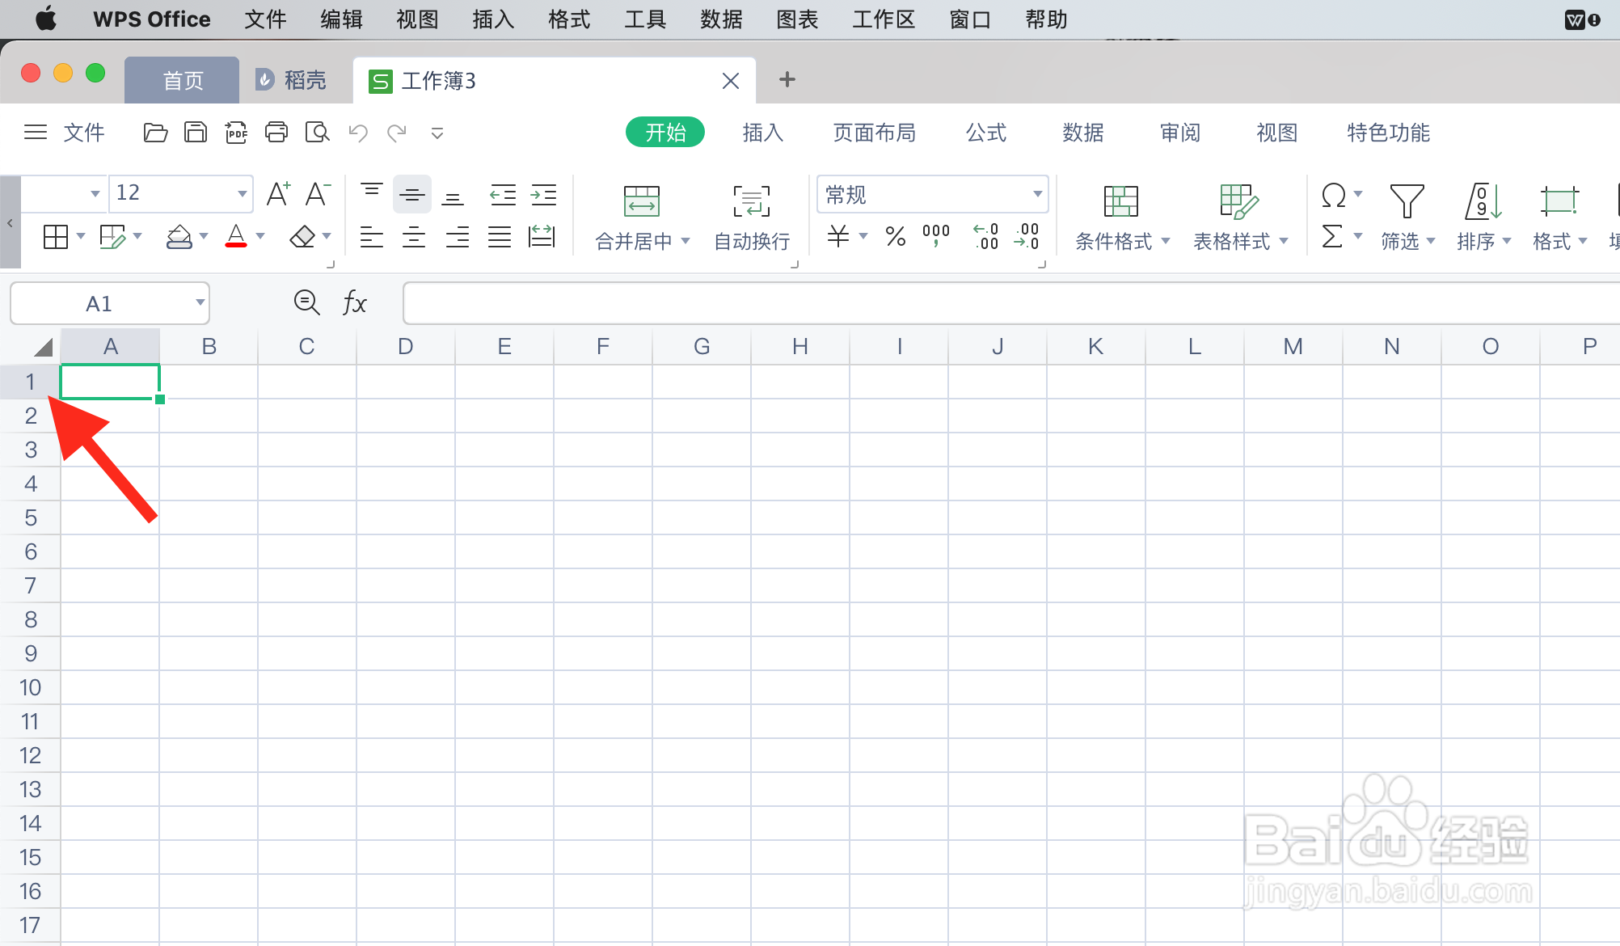This screenshot has height=946, width=1620.
Task: Open a new tab with the plus button
Action: pyautogui.click(x=787, y=79)
